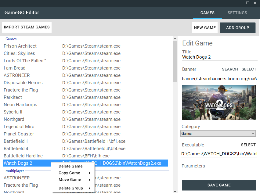260x194 pixels.
Task: Click scrollbar down arrow of game list
Action: [x=175, y=191]
